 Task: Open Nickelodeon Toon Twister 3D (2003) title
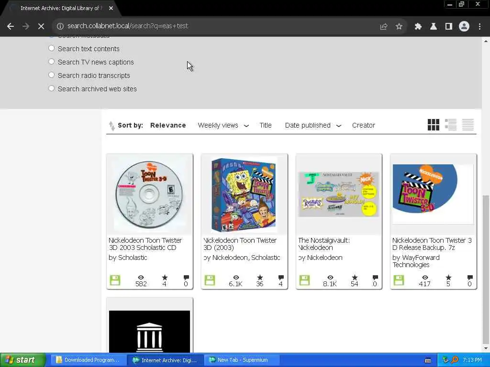coord(240,244)
